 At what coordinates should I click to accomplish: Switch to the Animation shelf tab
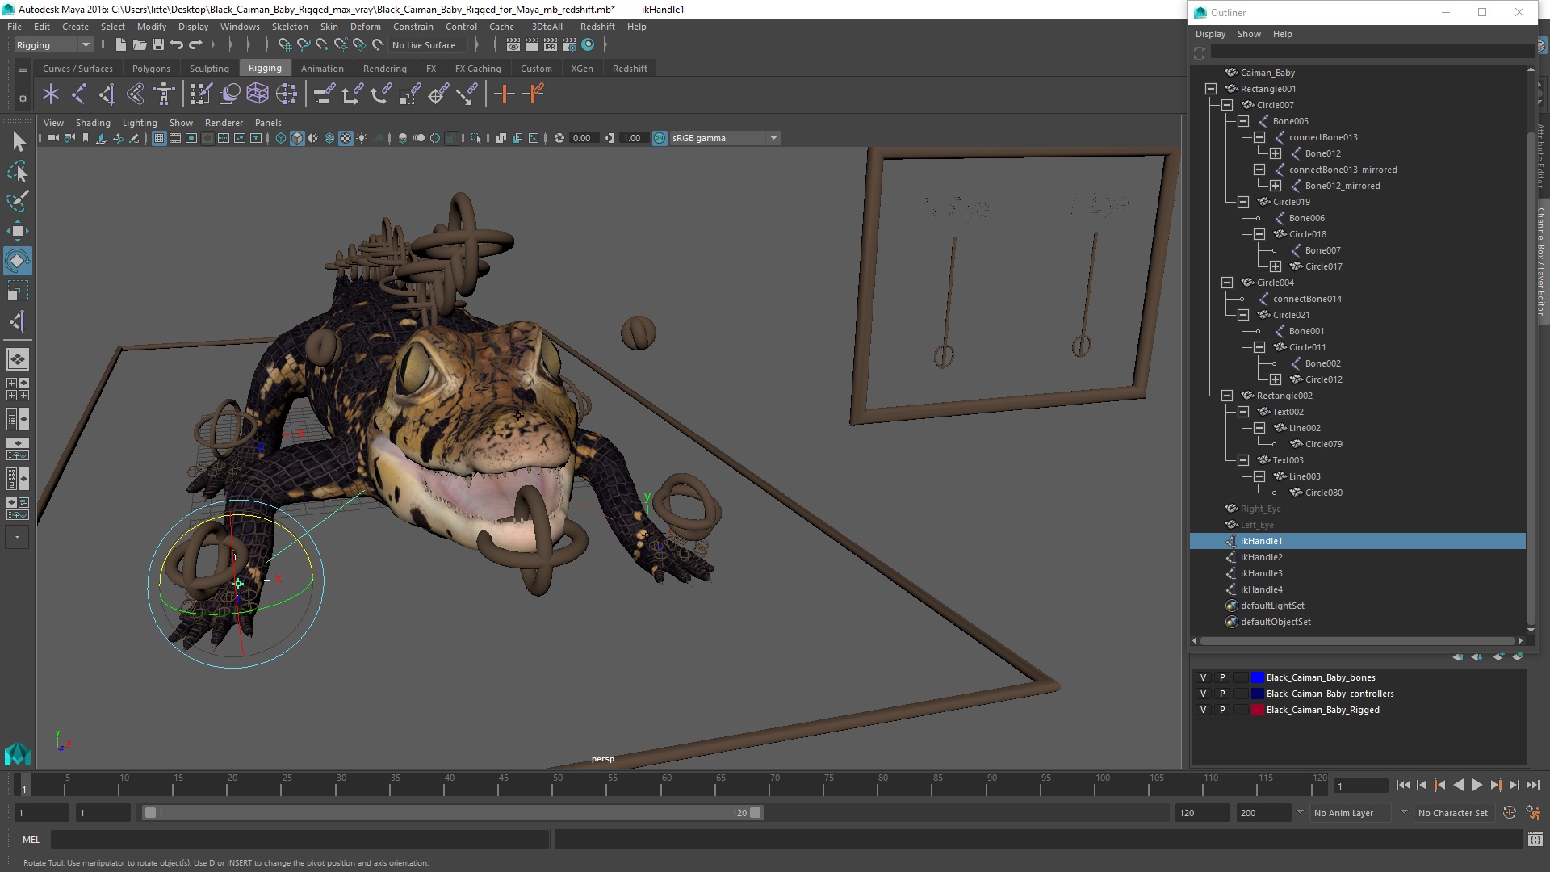tap(322, 69)
